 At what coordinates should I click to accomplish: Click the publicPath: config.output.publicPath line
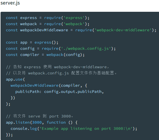click(60, 92)
